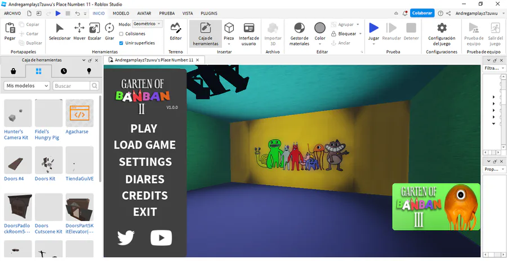Switch to the INICIO ribbon tab

coord(99,13)
